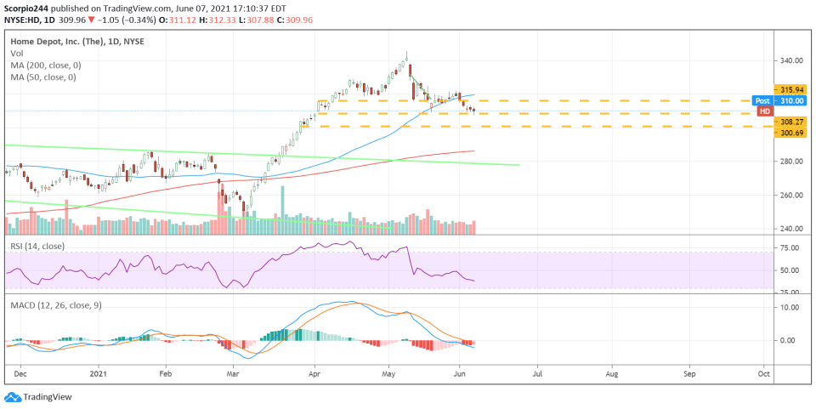Click the 'Jul' time axis label
Screen dimensions: 816x409
(x=538, y=373)
